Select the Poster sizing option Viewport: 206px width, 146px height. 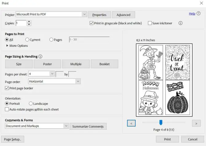coord(47,64)
